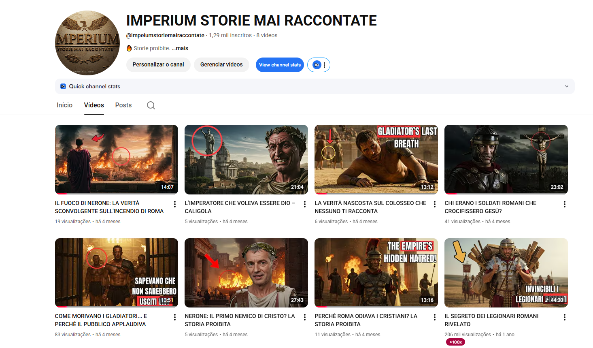Open options menu for Caligola video
593x348 pixels.
click(305, 204)
